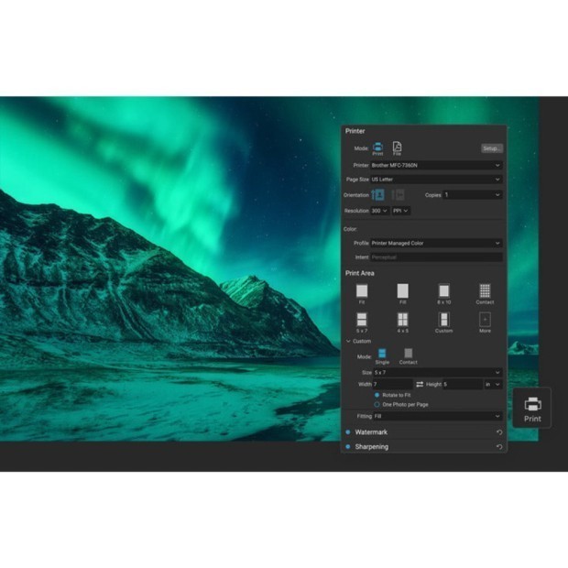Enable One Photo per Page option
This screenshot has width=568, height=568.
pyautogui.click(x=377, y=404)
